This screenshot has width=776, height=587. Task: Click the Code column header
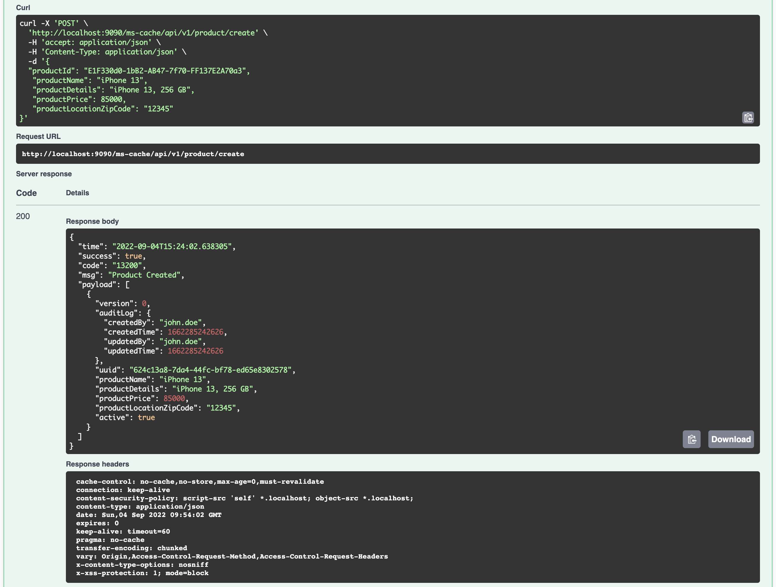pos(26,193)
